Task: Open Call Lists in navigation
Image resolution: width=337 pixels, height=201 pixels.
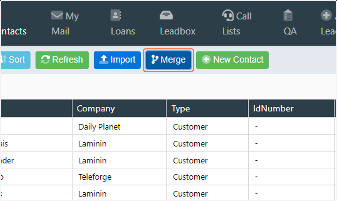Action: (x=236, y=23)
